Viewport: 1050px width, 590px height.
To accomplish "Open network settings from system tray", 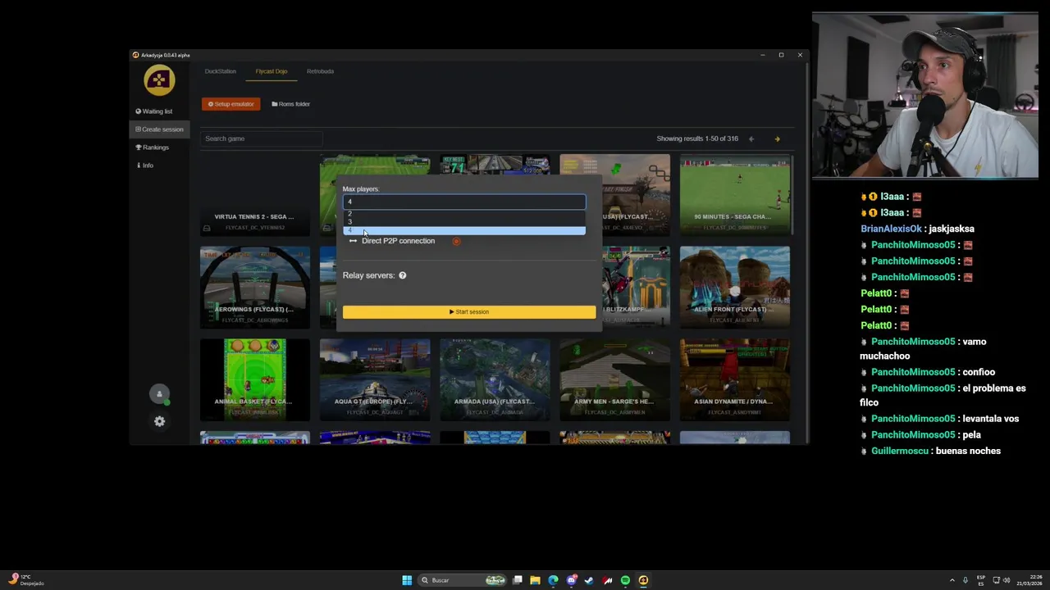I will (996, 580).
